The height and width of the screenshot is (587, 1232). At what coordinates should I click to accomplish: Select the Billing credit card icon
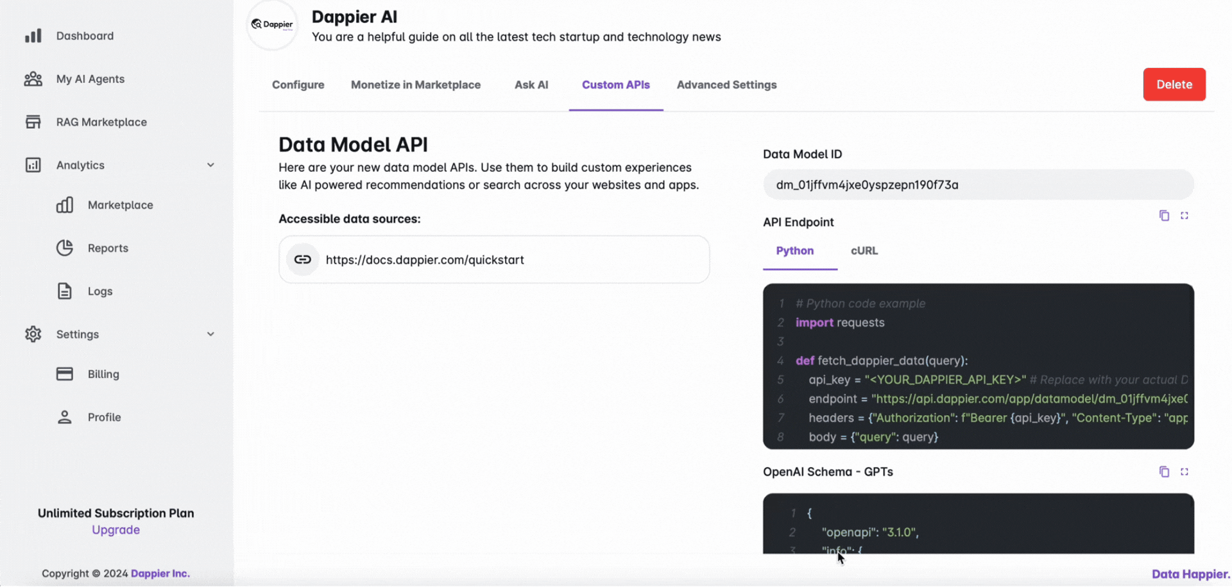pos(65,374)
